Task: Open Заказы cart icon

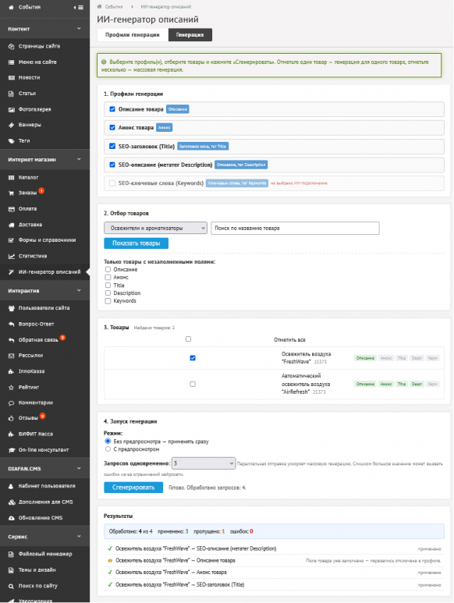Action: (x=11, y=193)
